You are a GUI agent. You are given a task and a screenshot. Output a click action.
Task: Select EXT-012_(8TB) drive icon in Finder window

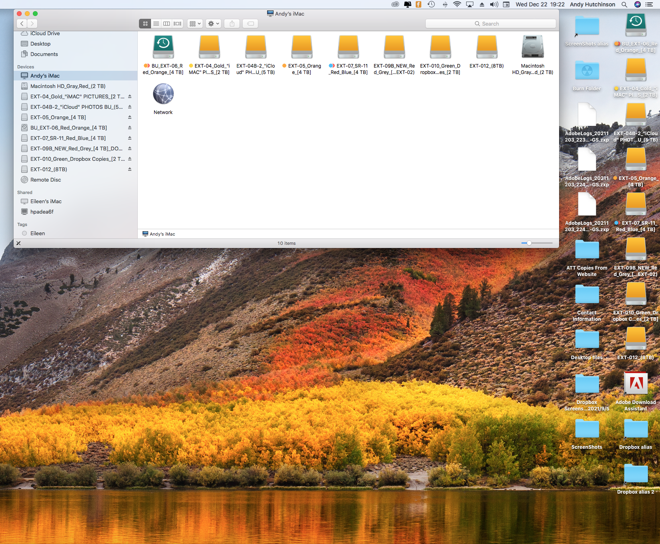pyautogui.click(x=487, y=47)
